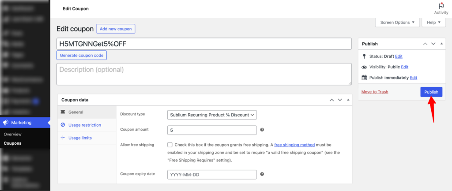Click help icon beside Coupon amount
The image size is (452, 191).
[x=262, y=130]
